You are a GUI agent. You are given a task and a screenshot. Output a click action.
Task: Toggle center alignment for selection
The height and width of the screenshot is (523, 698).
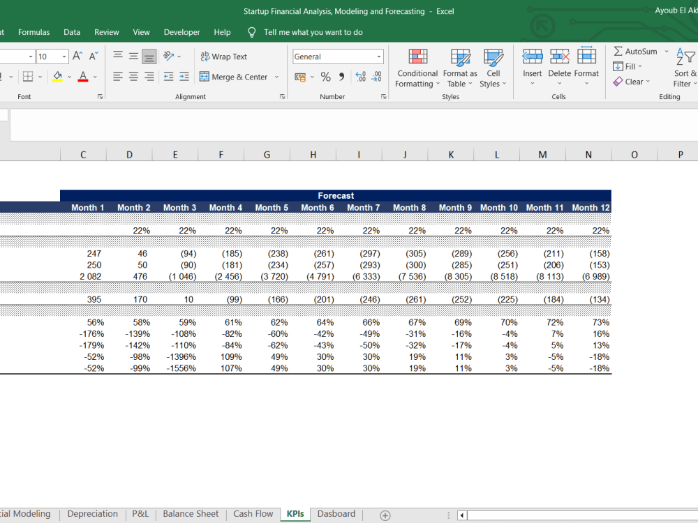(133, 77)
